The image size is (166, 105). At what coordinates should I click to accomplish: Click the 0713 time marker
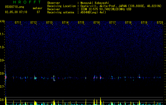coord(49,23)
